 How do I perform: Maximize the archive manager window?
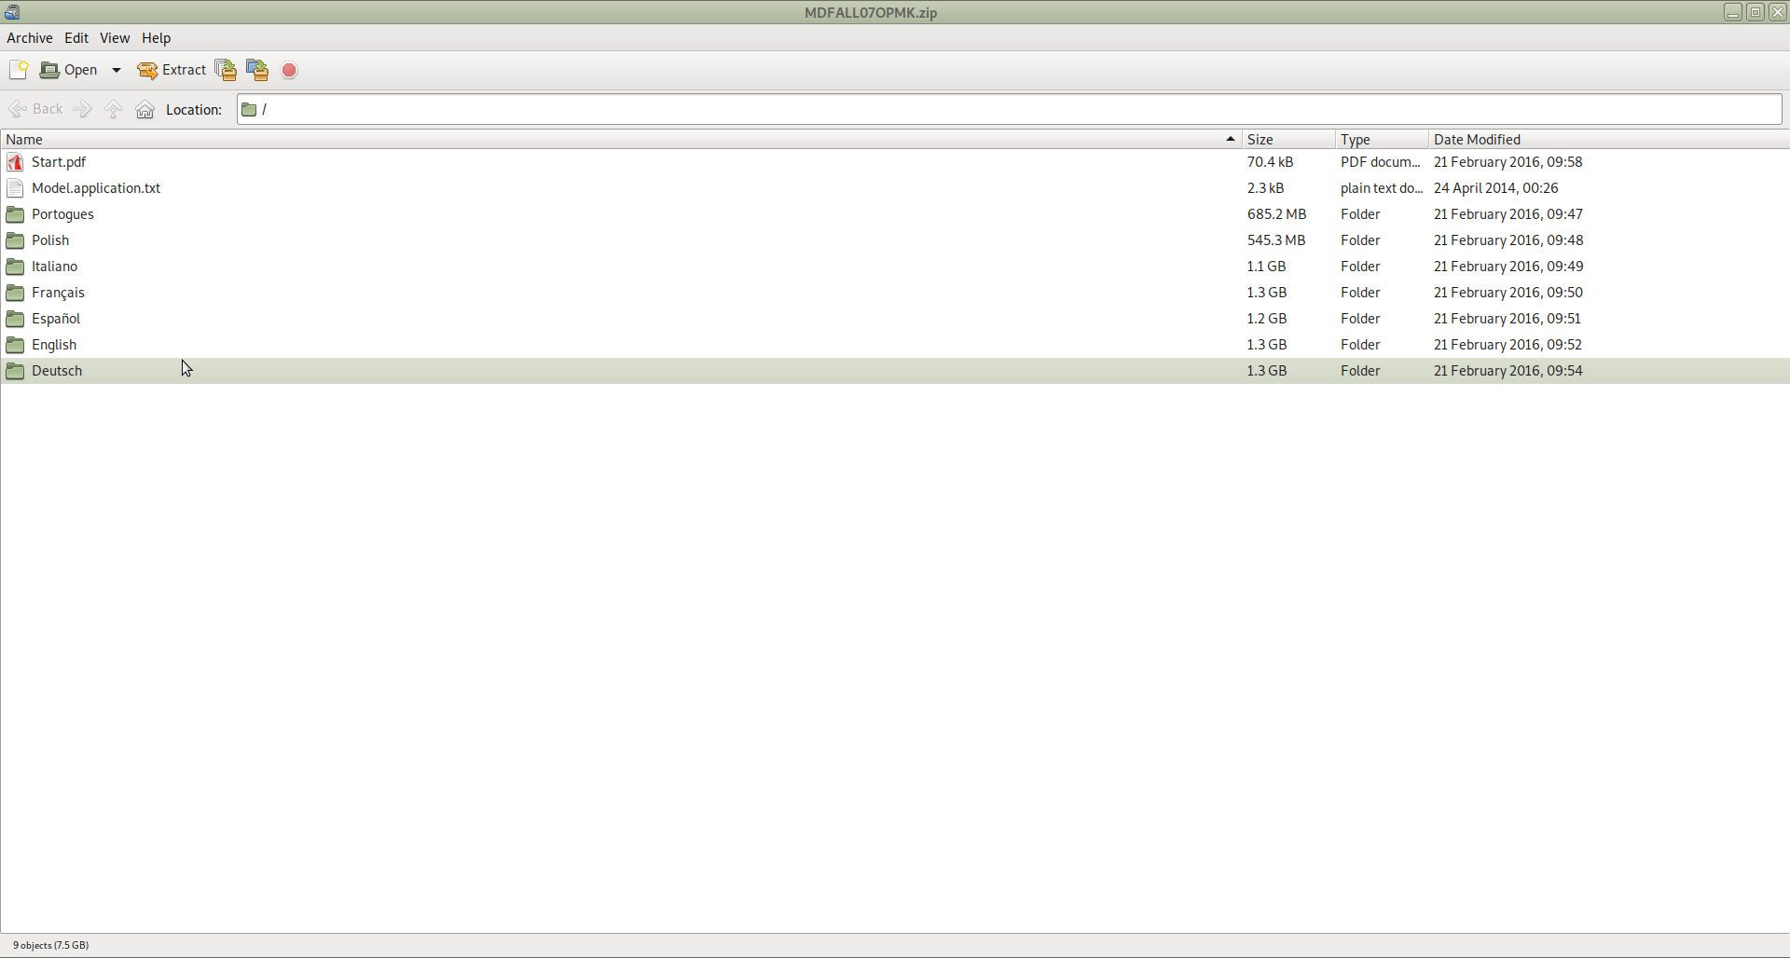pyautogui.click(x=1756, y=12)
